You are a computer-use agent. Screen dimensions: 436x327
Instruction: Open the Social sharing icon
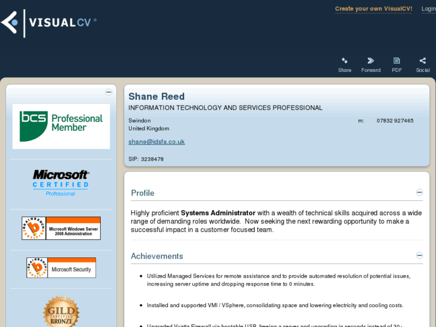422,61
